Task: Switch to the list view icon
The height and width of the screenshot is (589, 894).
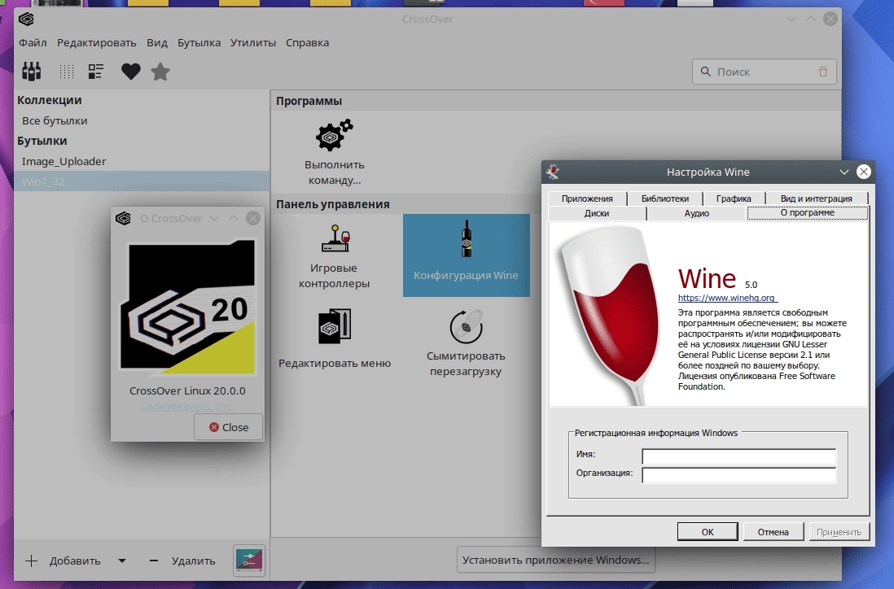Action: pyautogui.click(x=96, y=72)
